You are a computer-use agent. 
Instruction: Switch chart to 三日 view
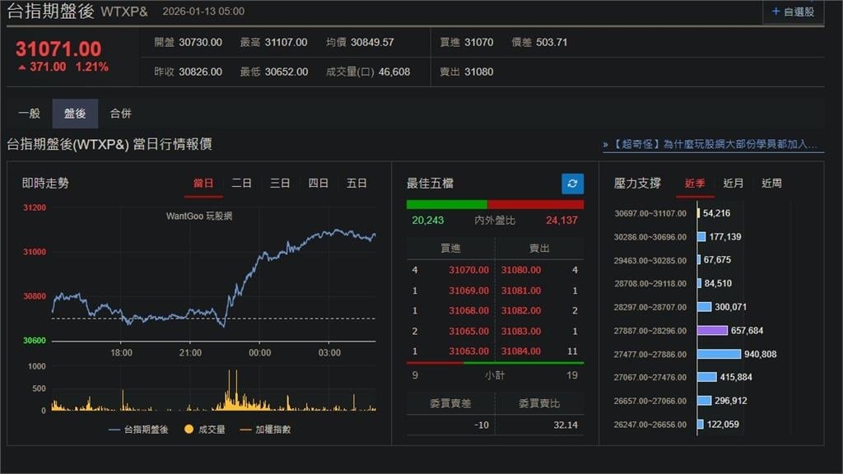280,184
